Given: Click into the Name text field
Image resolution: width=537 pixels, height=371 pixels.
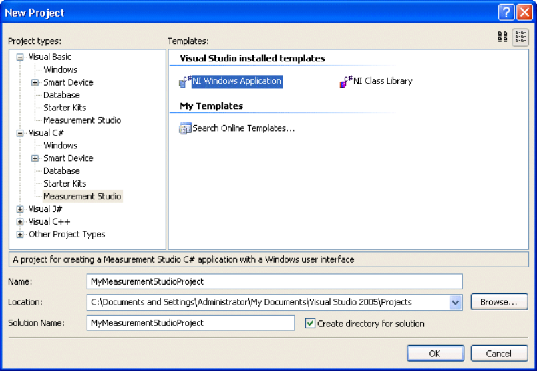Looking at the screenshot, I should [275, 281].
